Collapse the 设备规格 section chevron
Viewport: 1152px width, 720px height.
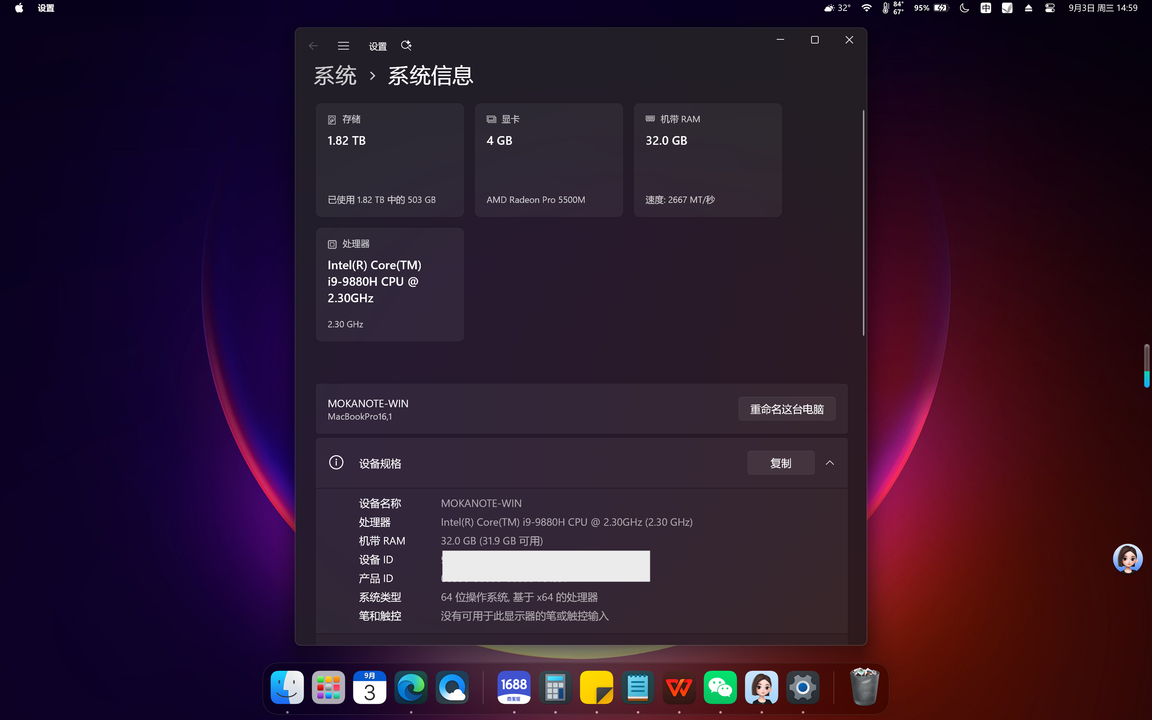830,463
